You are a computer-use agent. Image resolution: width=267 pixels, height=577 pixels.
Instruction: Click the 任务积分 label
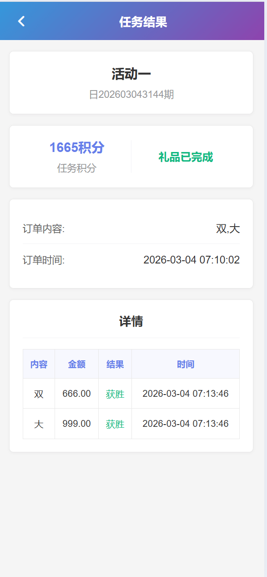click(x=77, y=168)
